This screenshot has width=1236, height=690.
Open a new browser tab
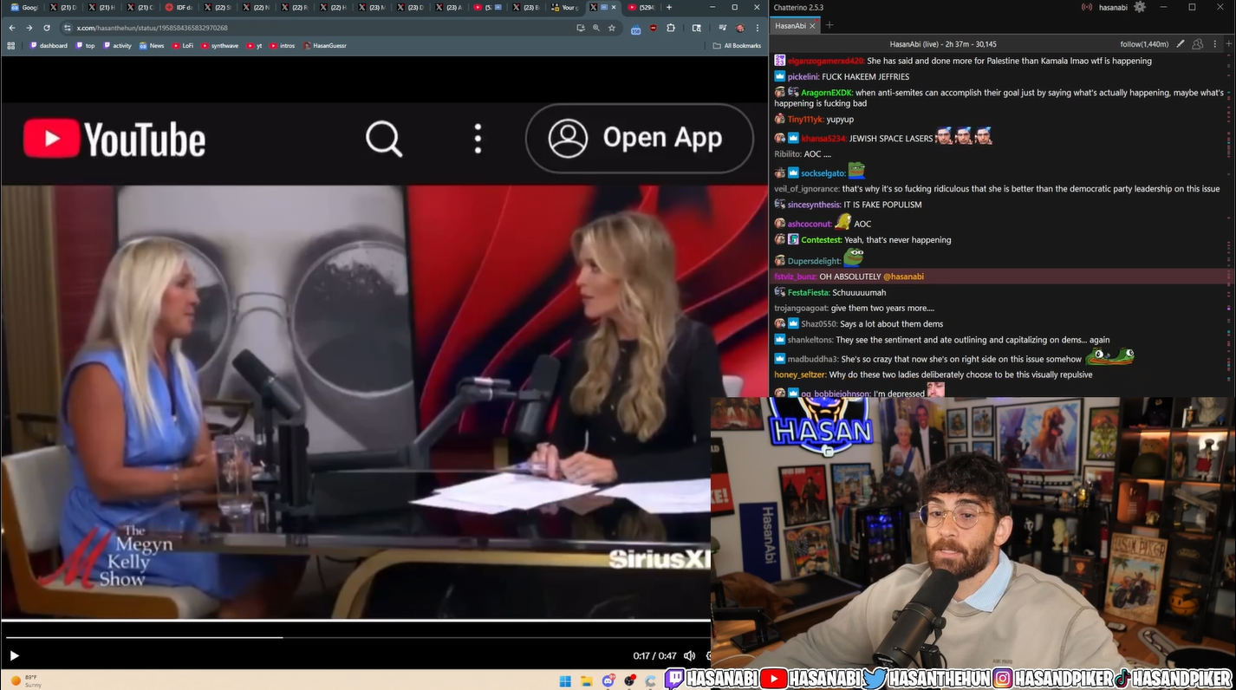coord(668,7)
